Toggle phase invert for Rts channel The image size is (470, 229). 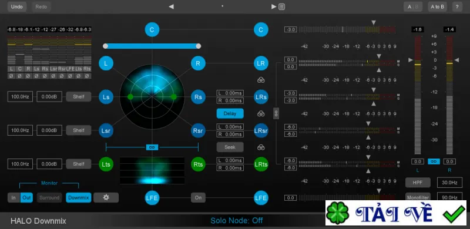[87, 76]
